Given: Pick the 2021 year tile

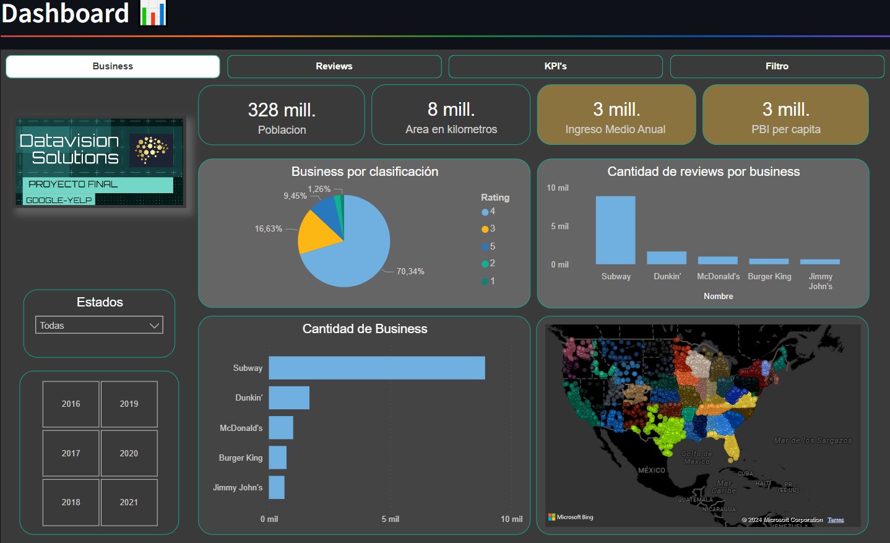Looking at the screenshot, I should tap(129, 502).
